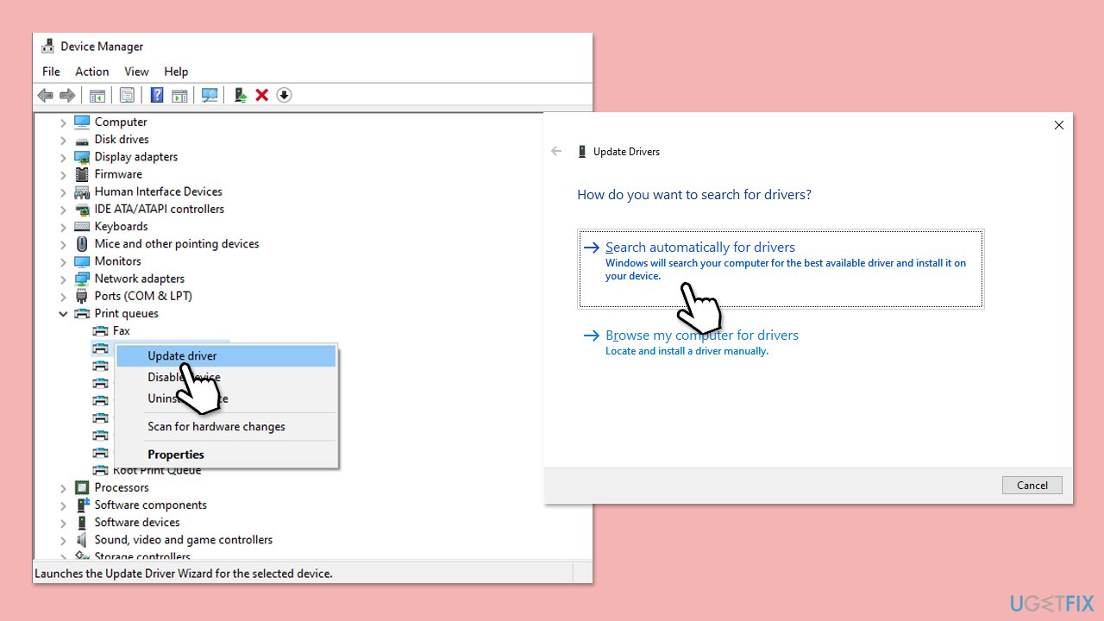1104x621 pixels.
Task: Click Cancel in Update Drivers dialog
Action: (x=1032, y=485)
